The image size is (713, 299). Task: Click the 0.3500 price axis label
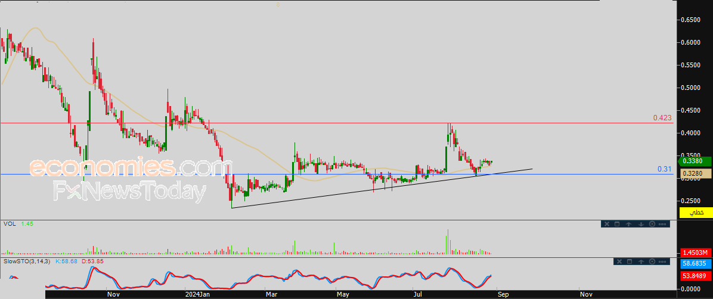690,155
